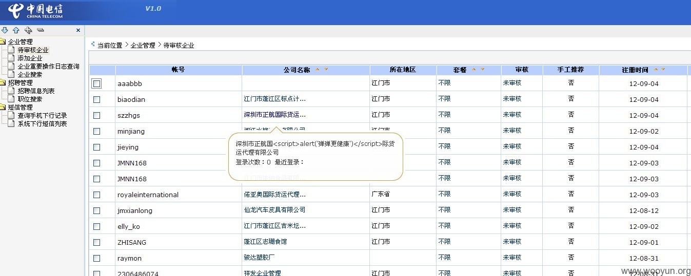Check the checkbox for account biaodian

(x=96, y=99)
